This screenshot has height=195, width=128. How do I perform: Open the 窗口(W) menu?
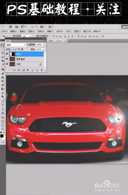click(87, 32)
